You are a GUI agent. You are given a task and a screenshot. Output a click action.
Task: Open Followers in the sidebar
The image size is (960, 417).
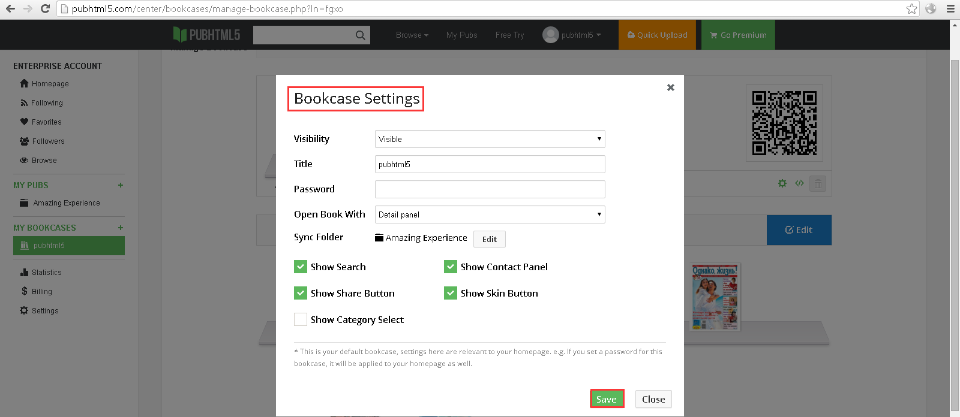pos(42,141)
